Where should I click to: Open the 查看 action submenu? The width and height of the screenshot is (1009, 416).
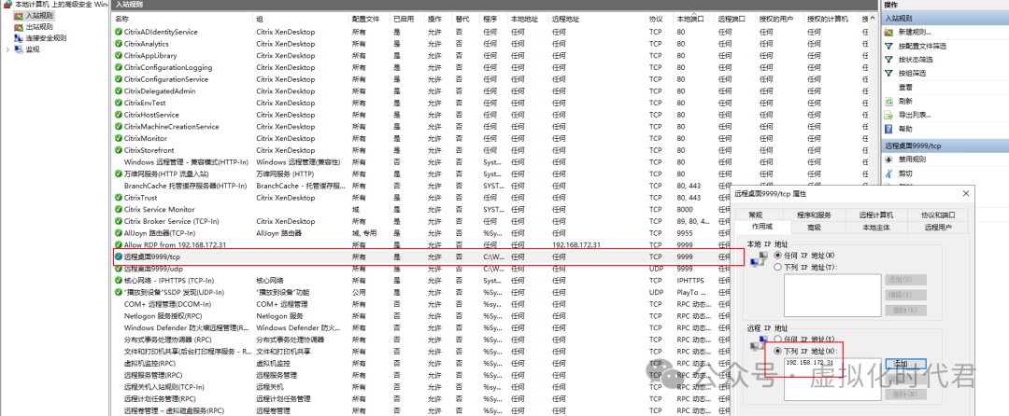[x=905, y=88]
